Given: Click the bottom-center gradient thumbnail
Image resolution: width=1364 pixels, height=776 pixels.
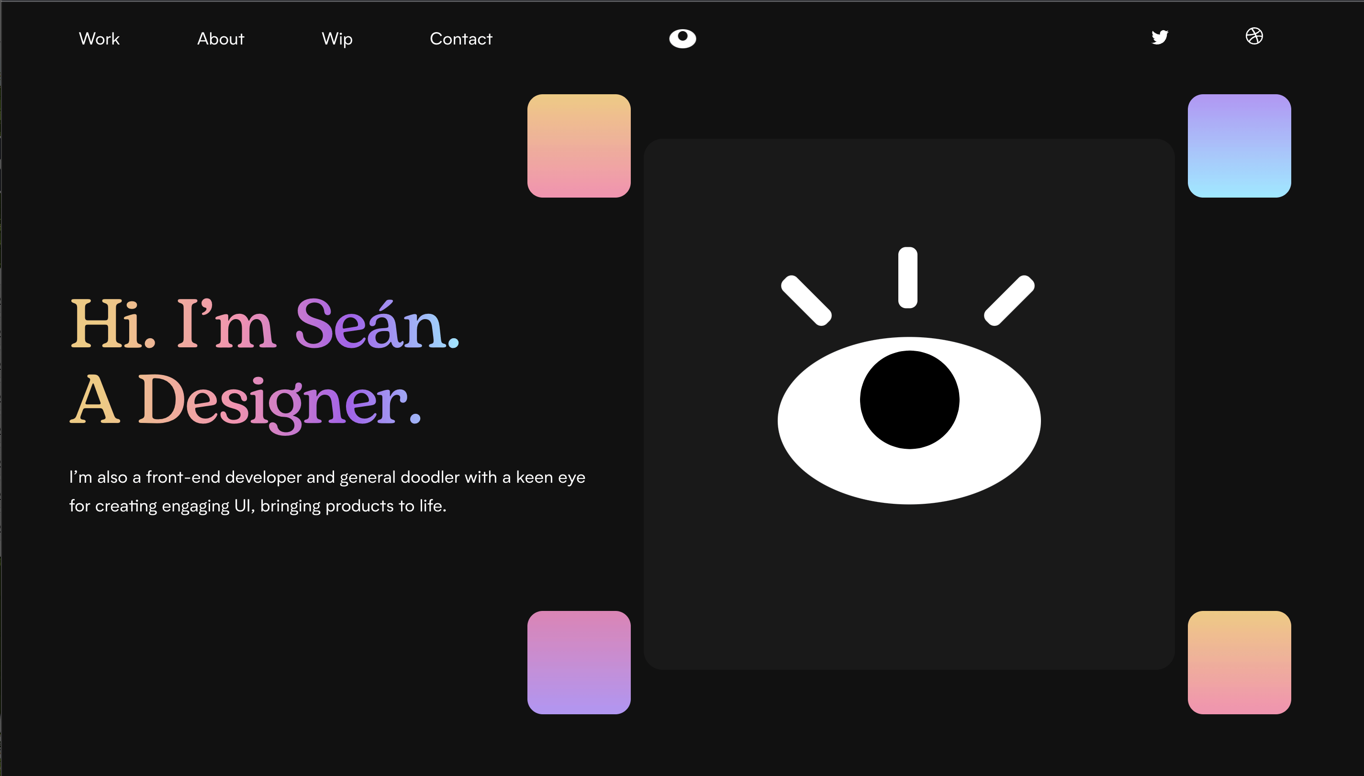Looking at the screenshot, I should click(579, 662).
